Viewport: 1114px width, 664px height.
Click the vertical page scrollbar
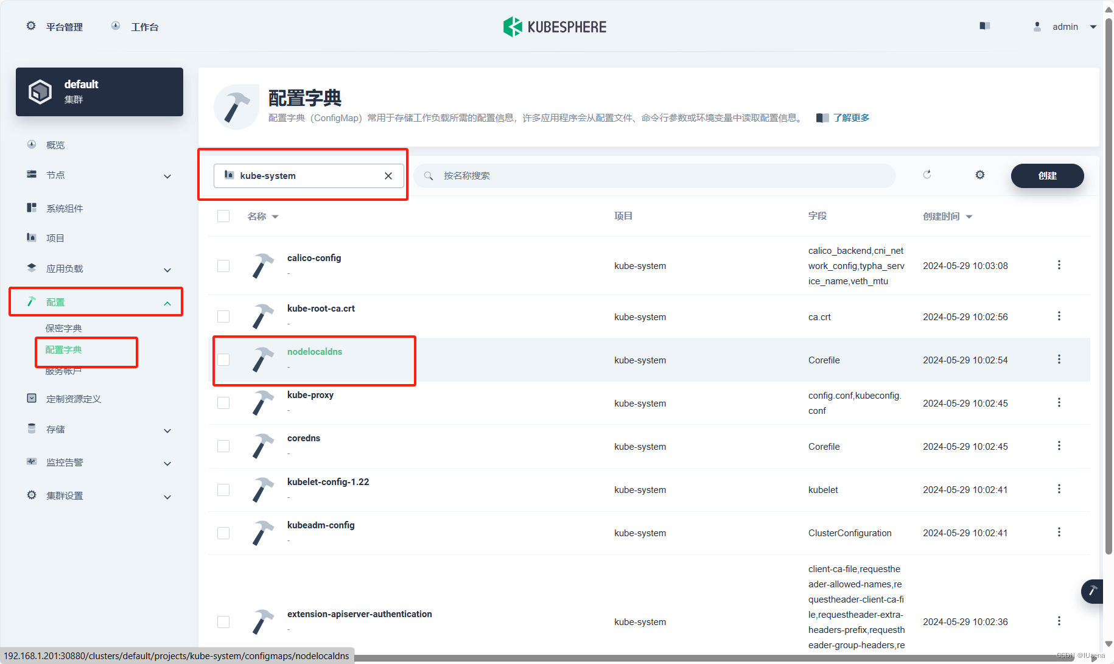1109,286
